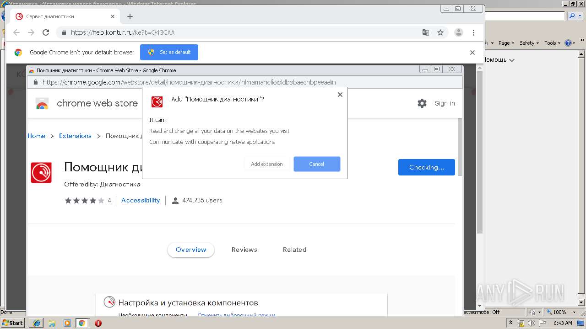Click the IE search input field
The image size is (586, 329).
point(525,16)
